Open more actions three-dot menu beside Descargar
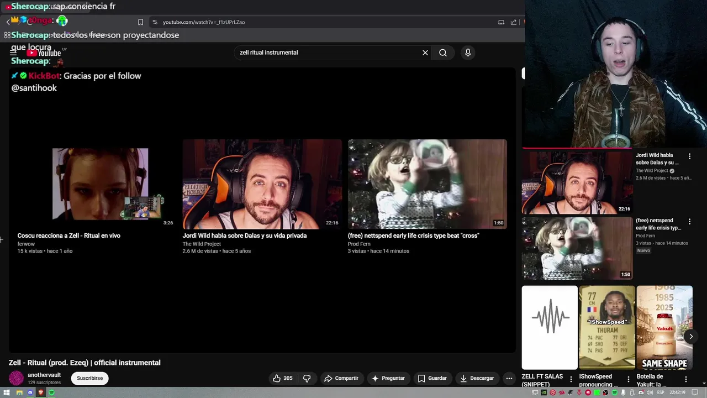This screenshot has width=707, height=398. [x=509, y=378]
